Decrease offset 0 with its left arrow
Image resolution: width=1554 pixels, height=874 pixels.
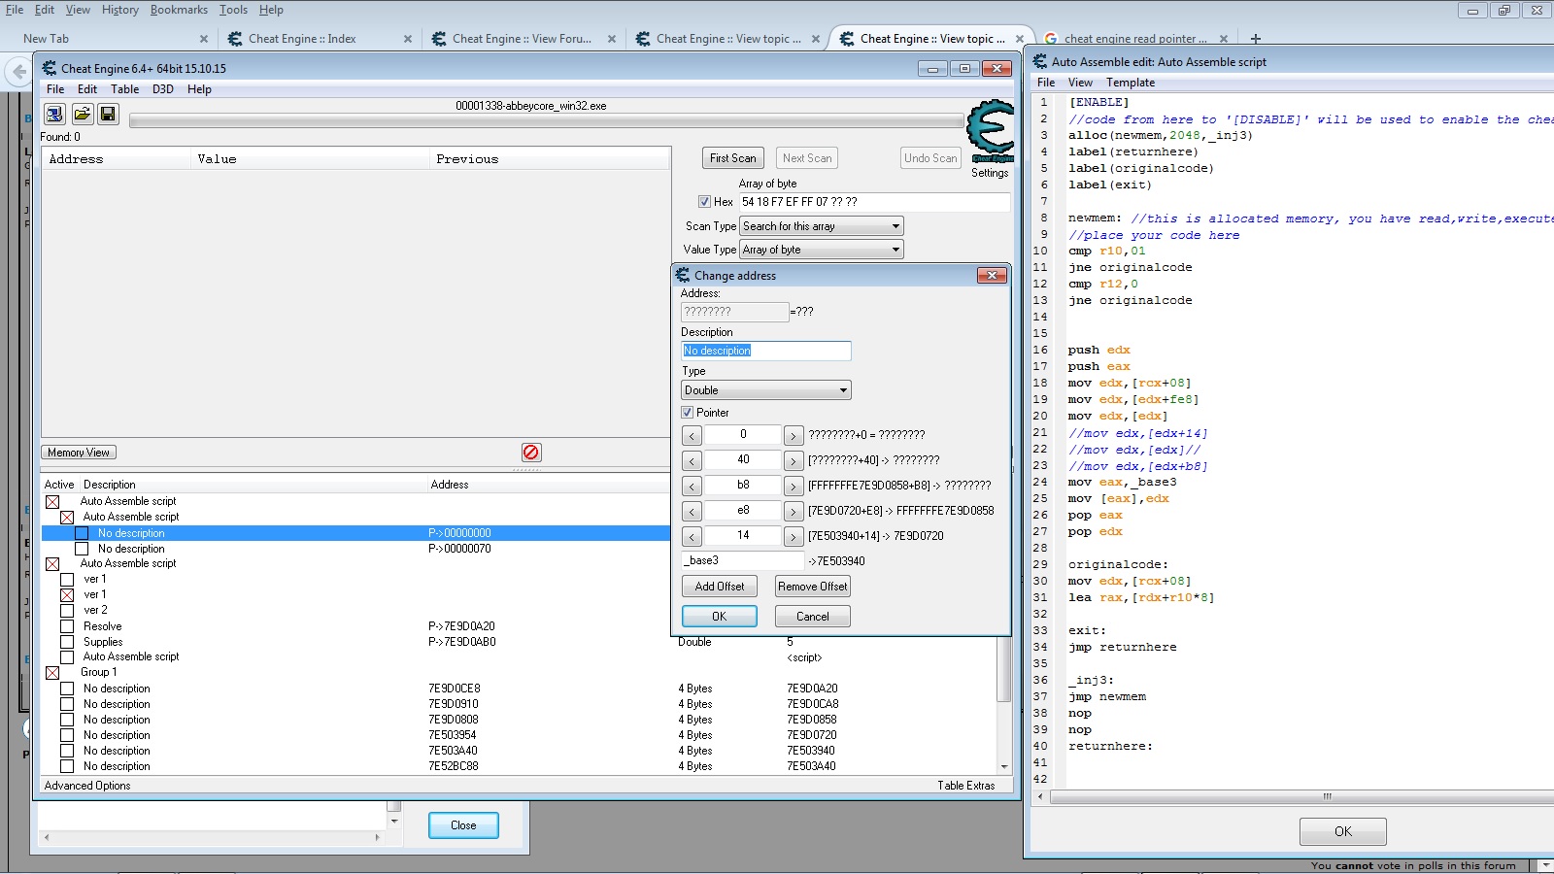692,435
